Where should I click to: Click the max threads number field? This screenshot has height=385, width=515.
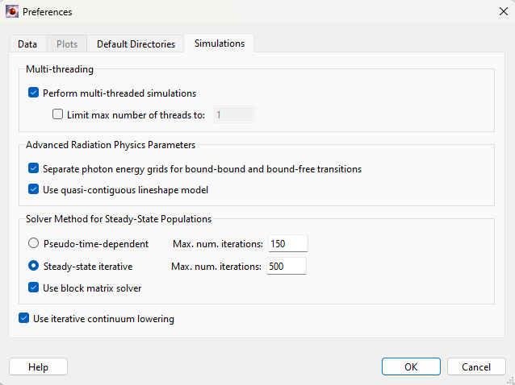click(233, 115)
